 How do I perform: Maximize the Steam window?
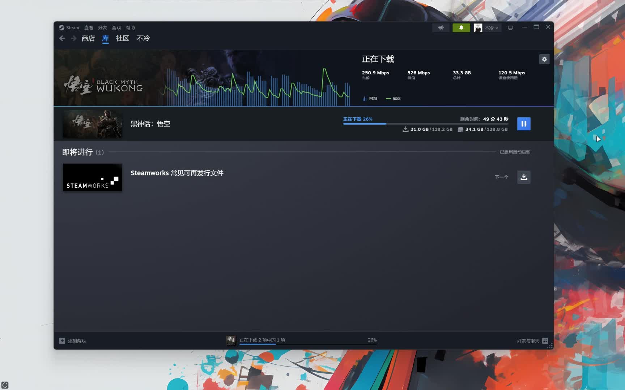click(536, 27)
